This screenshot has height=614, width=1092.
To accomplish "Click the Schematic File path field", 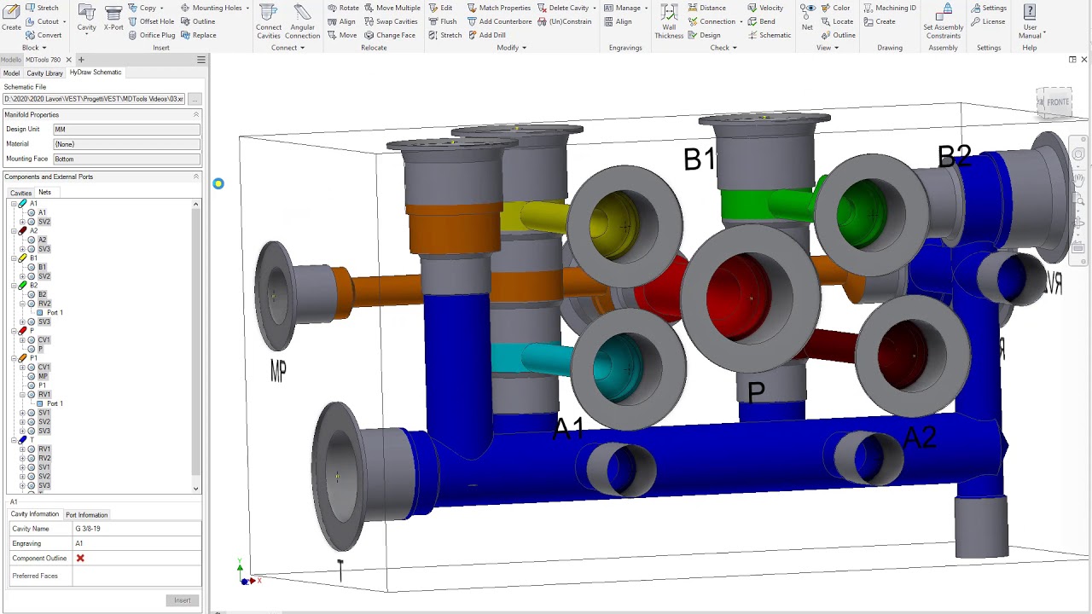I will tap(95, 100).
